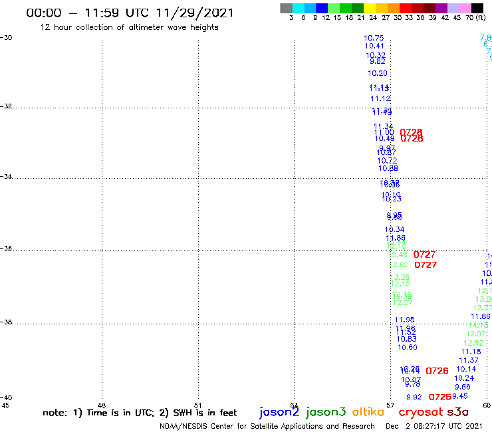Click the medium green swatch for 15-18 ft
The image size is (492, 432).
coord(346,8)
